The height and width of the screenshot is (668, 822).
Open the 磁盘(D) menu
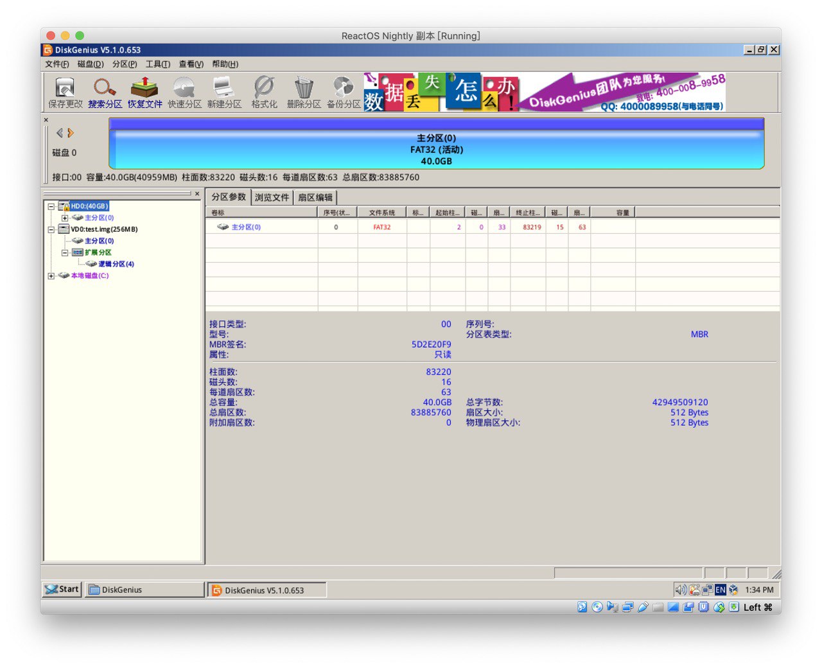tap(91, 64)
